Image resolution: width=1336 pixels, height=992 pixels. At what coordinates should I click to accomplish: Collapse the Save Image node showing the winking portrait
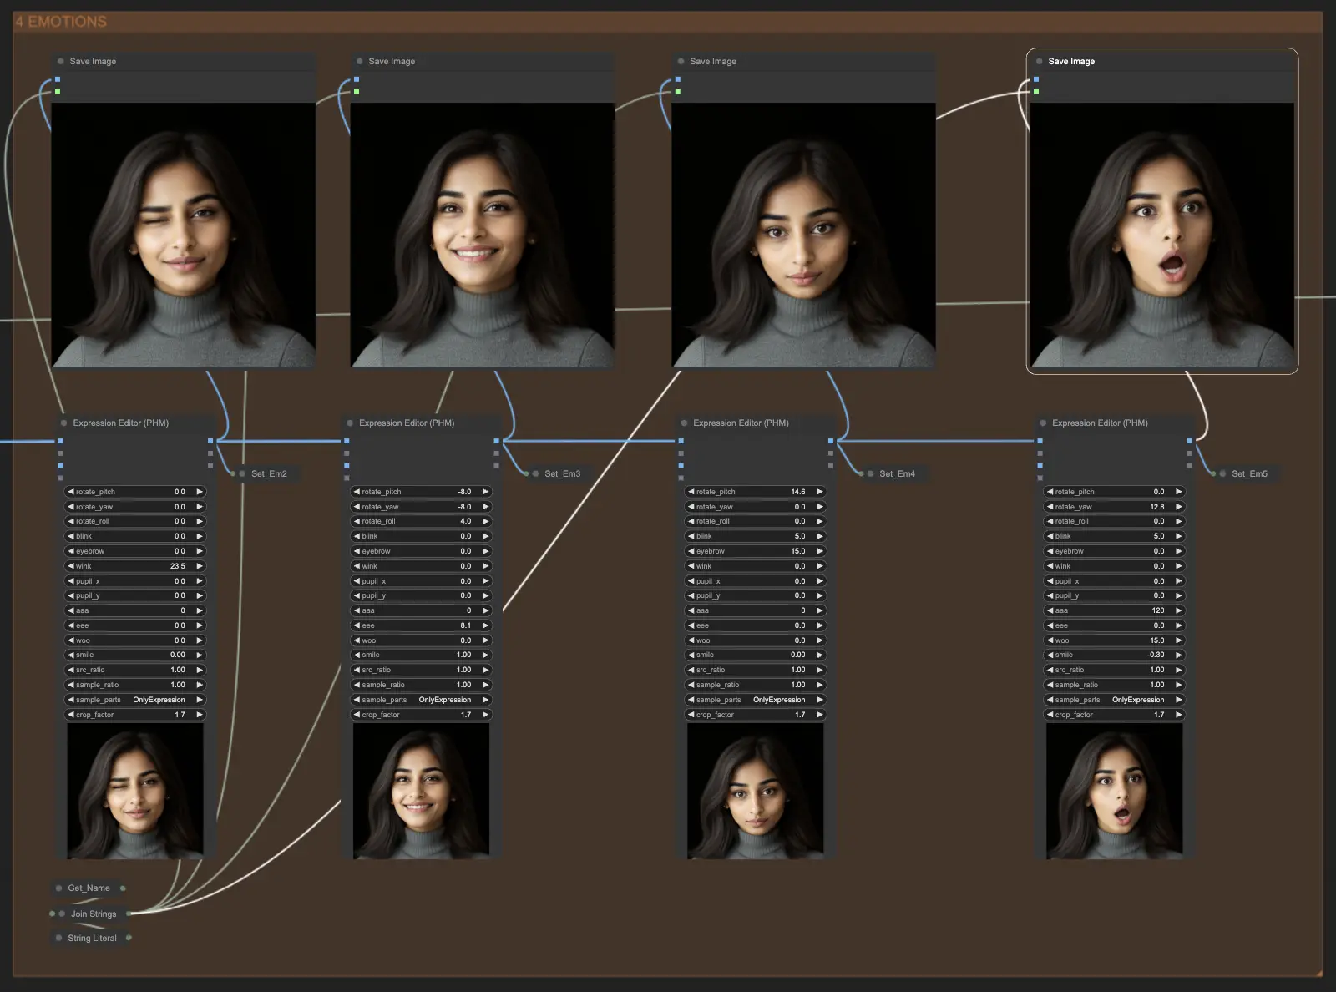61,62
